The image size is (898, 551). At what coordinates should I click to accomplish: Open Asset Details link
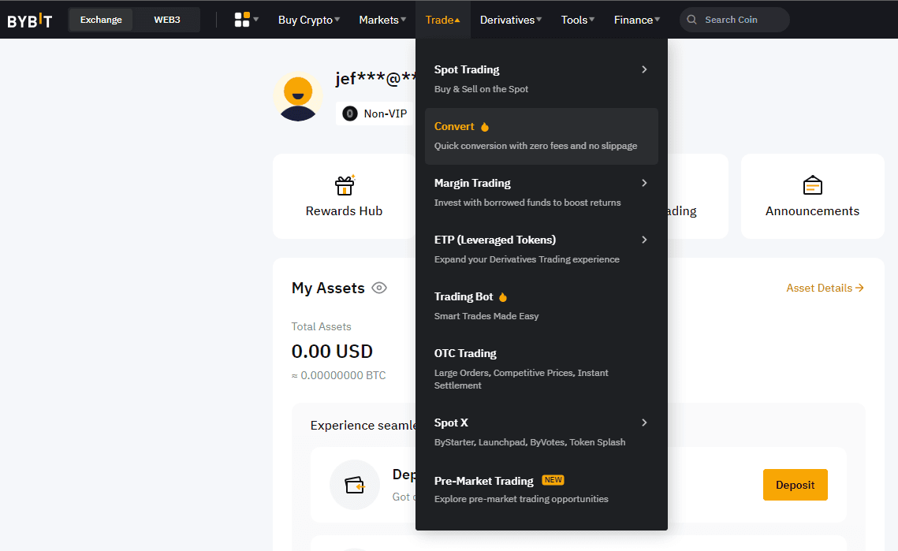825,288
